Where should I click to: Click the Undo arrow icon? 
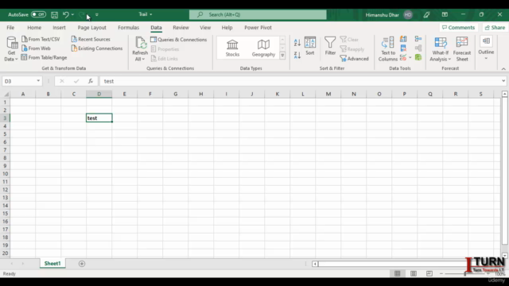(x=65, y=14)
